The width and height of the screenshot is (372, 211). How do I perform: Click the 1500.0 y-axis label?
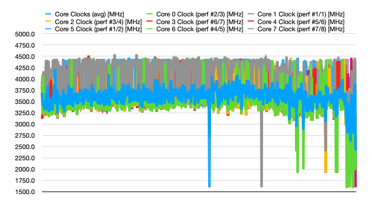pos(24,192)
